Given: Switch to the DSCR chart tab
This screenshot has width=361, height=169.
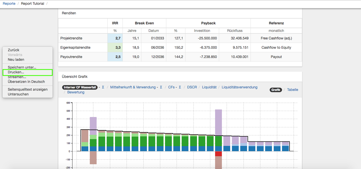Looking at the screenshot, I should (x=192, y=87).
